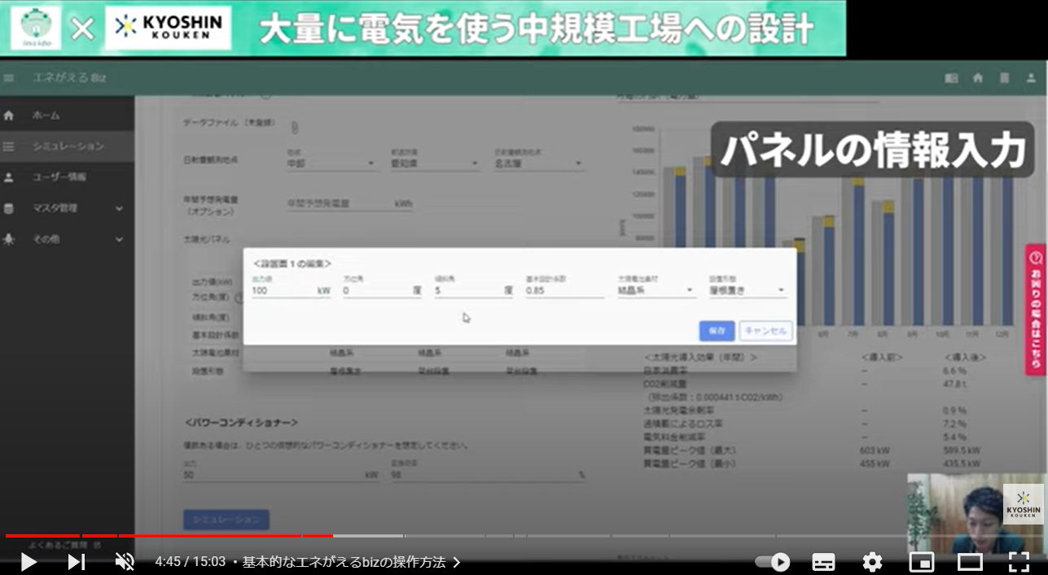Select シミュレーション in the sidebar
The width and height of the screenshot is (1048, 575).
point(67,147)
